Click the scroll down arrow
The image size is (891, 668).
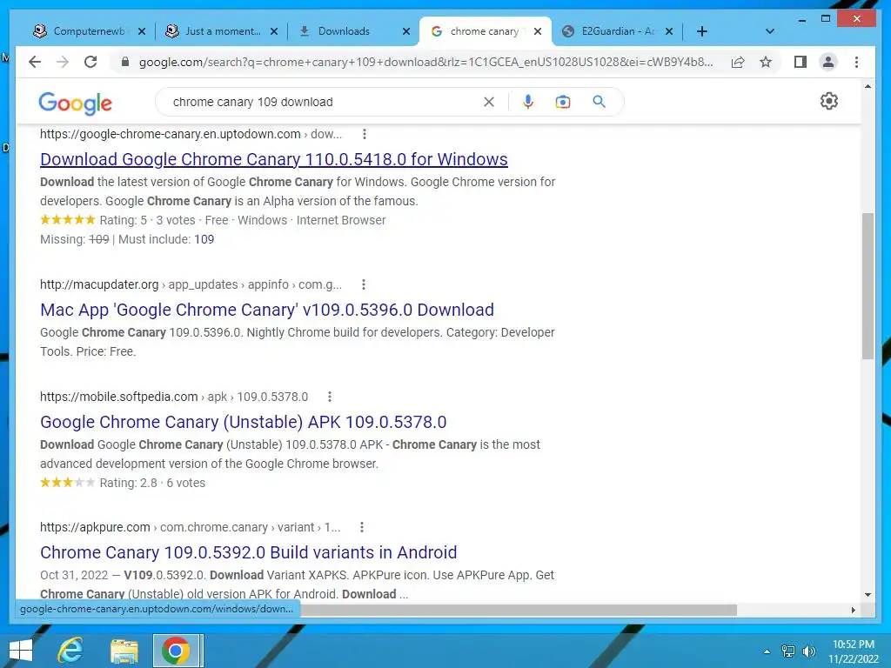click(x=868, y=595)
